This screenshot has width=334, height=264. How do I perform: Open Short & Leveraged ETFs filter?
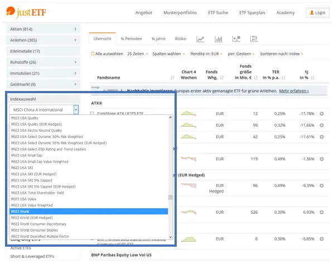32,256
